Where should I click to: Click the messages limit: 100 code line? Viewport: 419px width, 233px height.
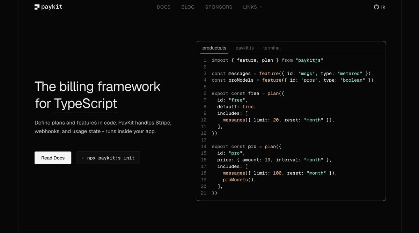click(280, 173)
